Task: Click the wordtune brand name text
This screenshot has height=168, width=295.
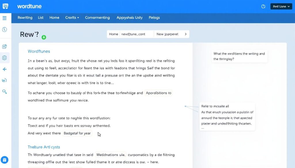Action: pos(29,6)
